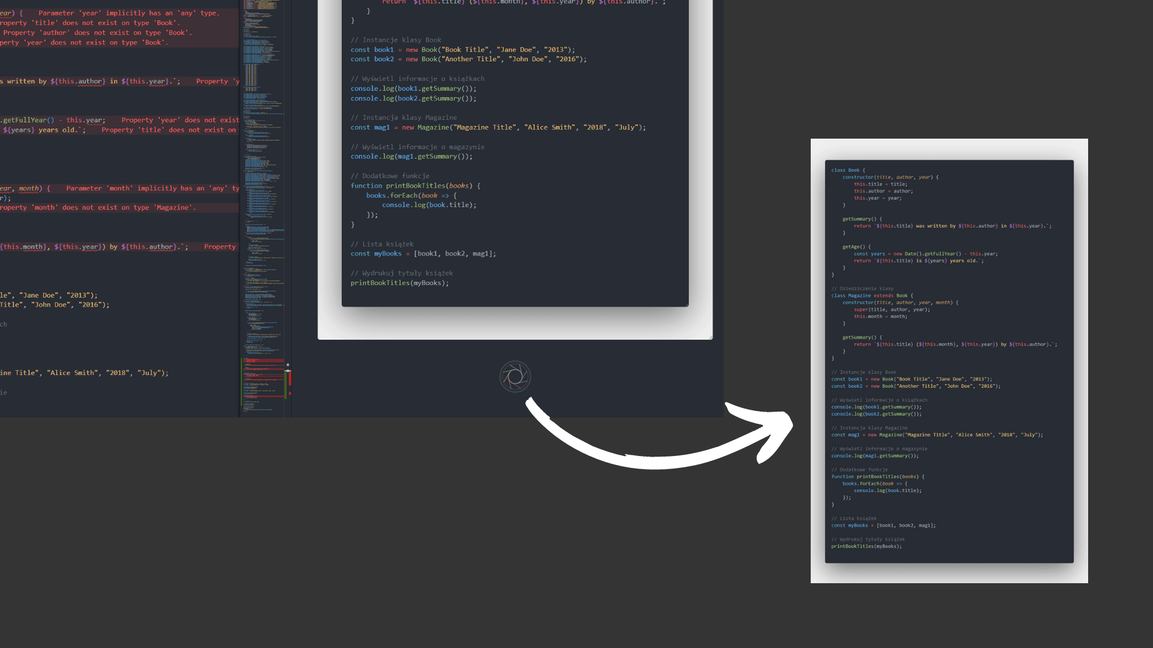Viewport: 1153px width, 648px height.
Task: Click the printBookTitles(myBooks) call line
Action: tap(399, 283)
